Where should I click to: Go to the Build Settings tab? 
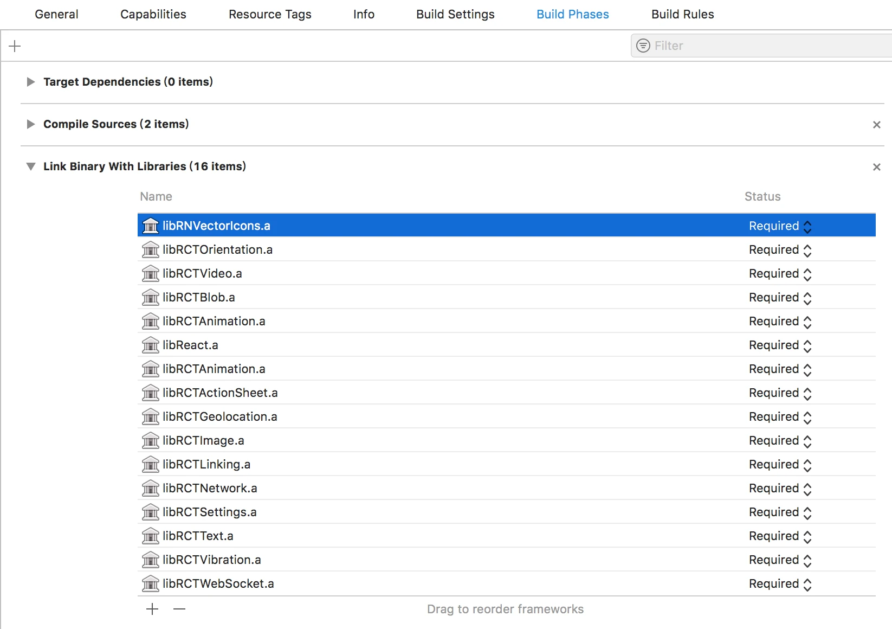coord(455,14)
